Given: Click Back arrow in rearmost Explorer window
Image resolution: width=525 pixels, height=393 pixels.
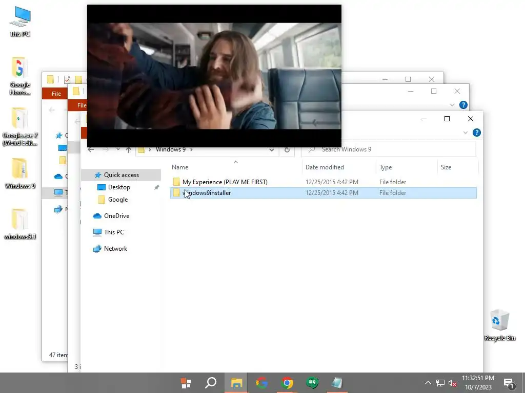Looking at the screenshot, I should coord(52,110).
